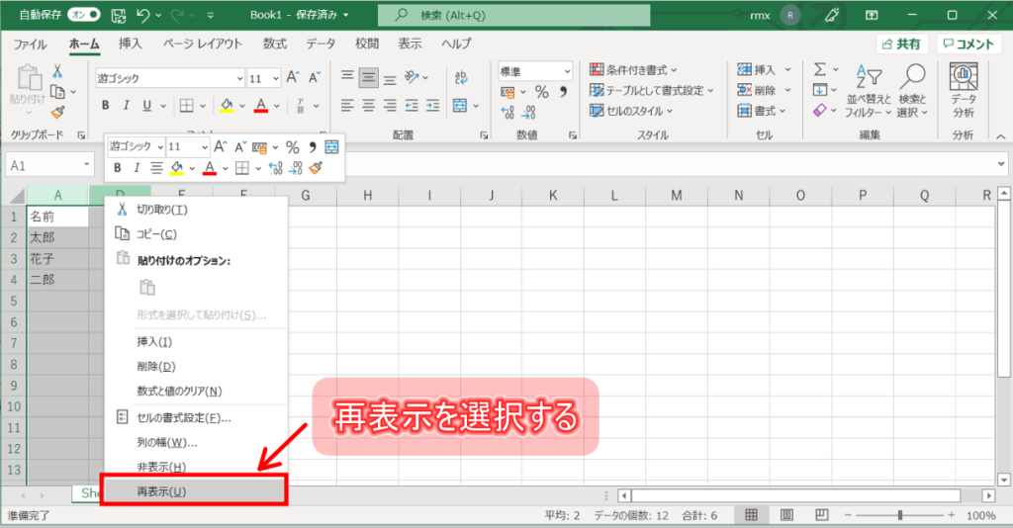Expand the Name Box dropdown arrow
1013x528 pixels.
86,165
